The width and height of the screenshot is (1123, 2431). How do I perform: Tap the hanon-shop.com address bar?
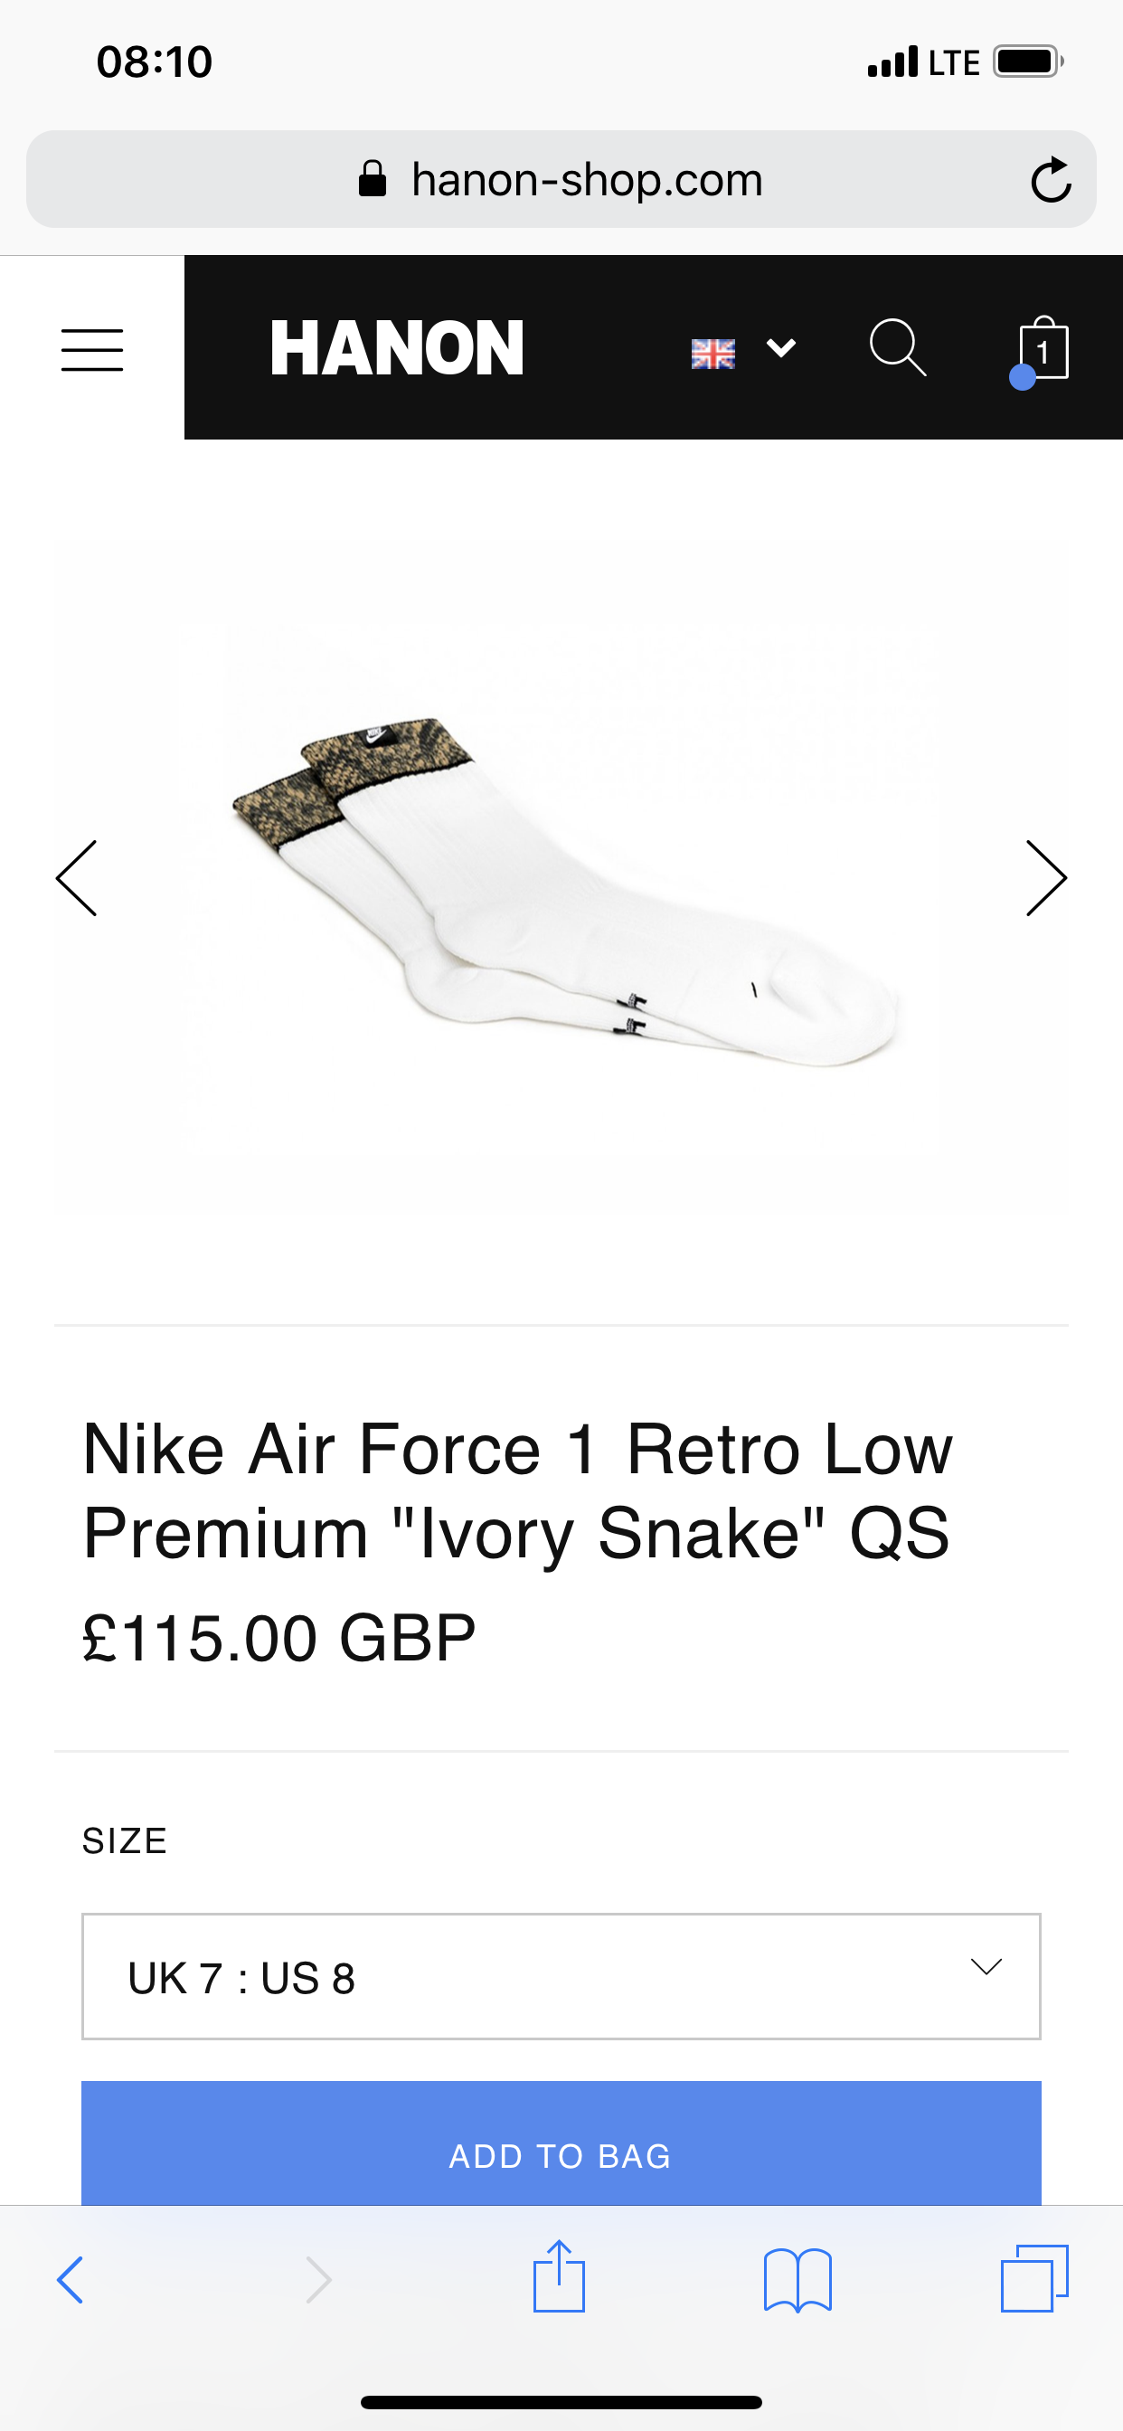click(x=585, y=179)
